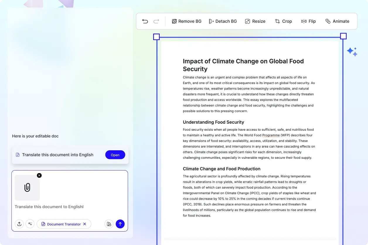
Task: Open the translated document with the Open button
Action: point(115,155)
